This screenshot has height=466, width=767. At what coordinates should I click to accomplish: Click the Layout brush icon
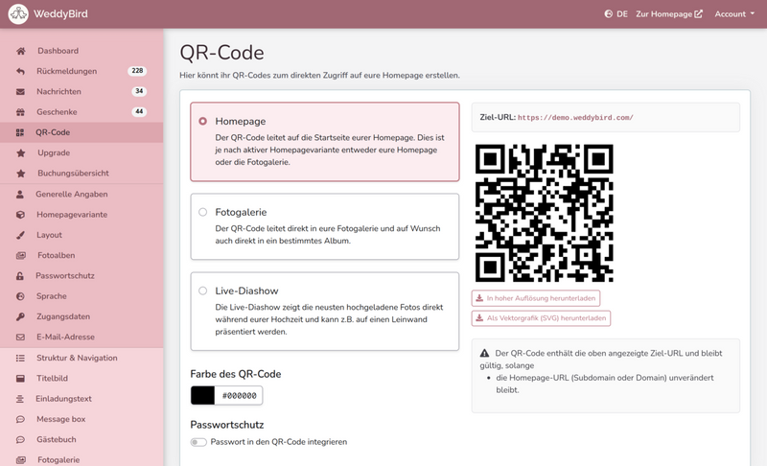pyautogui.click(x=20, y=235)
